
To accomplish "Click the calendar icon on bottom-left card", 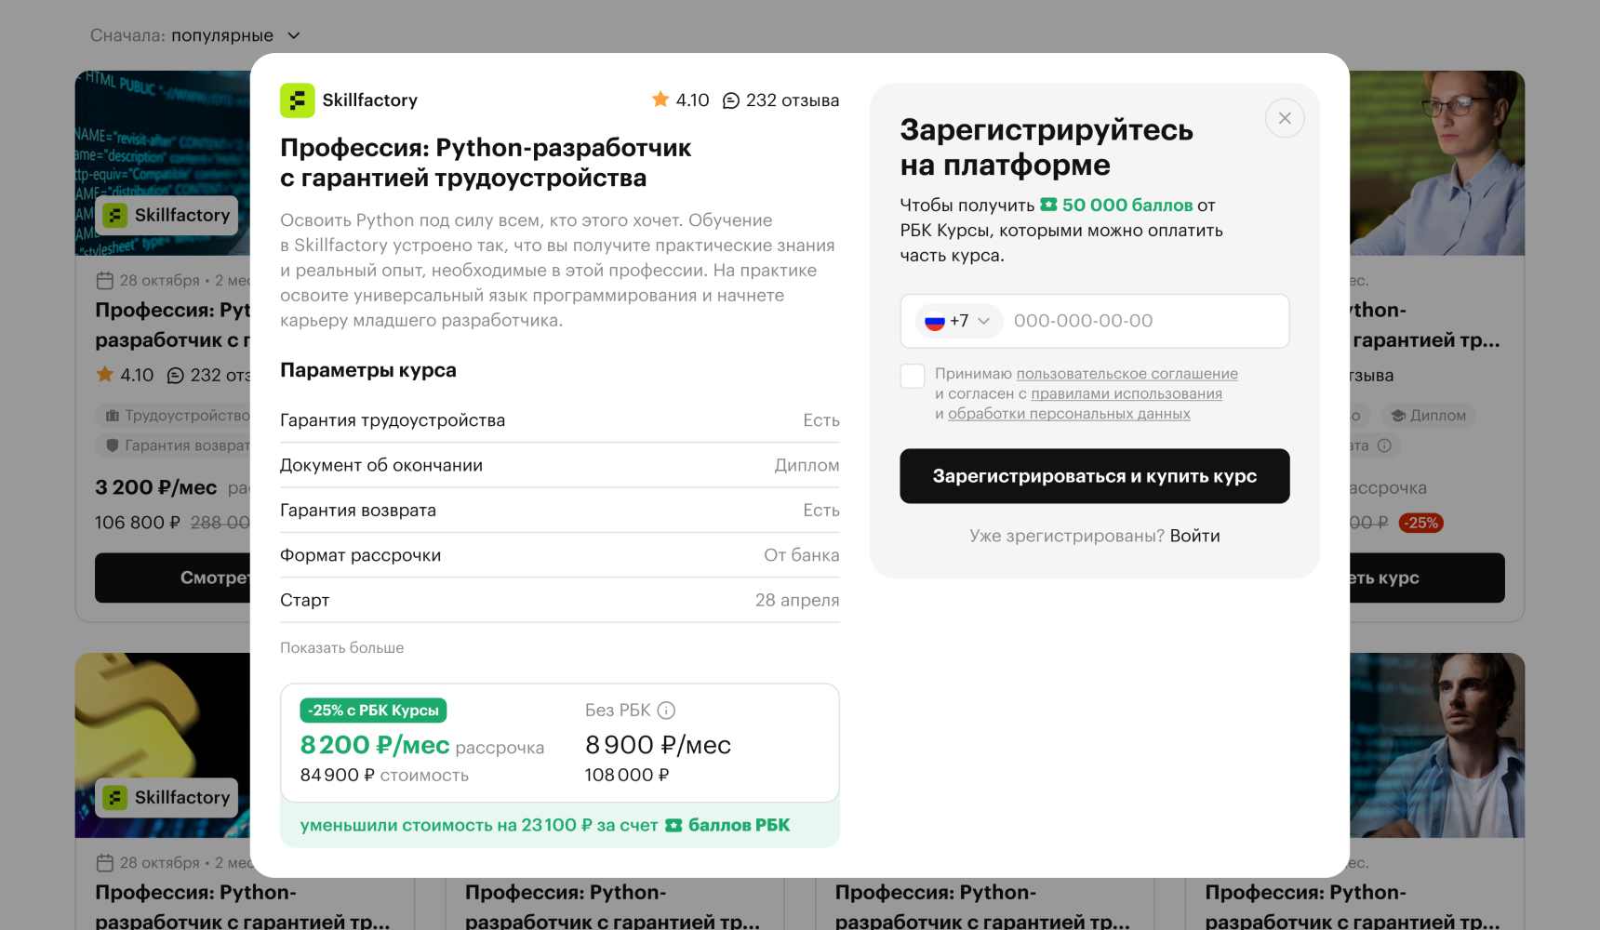I will point(105,863).
